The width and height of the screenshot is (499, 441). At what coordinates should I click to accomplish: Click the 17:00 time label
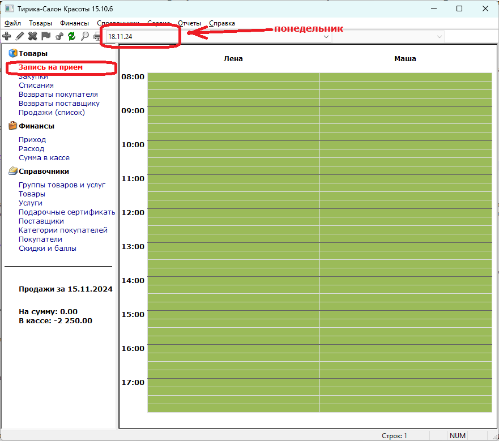pyautogui.click(x=133, y=383)
